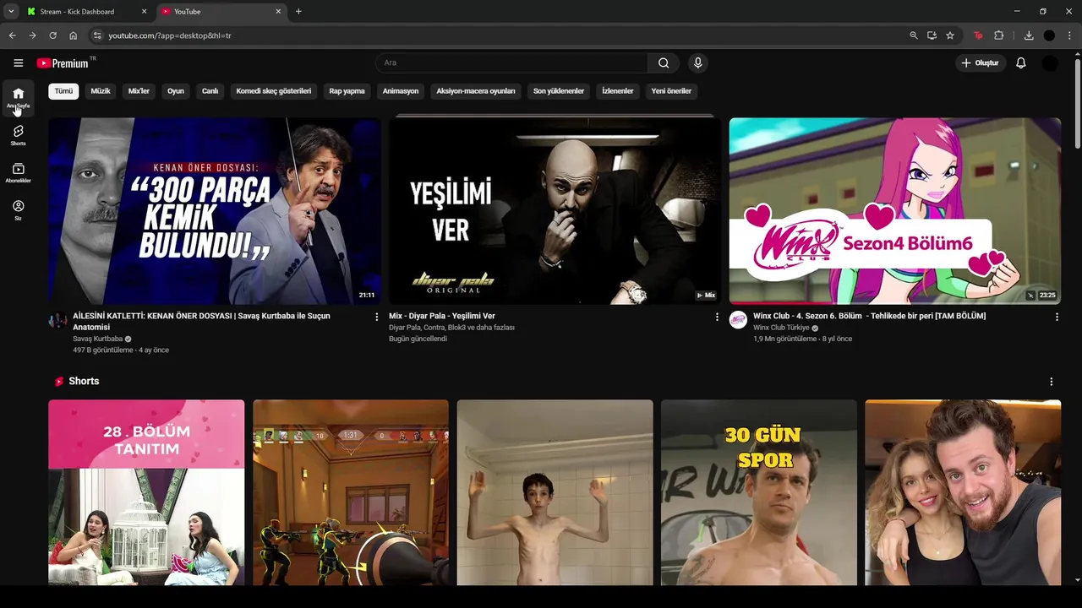Open the shirtless boy bathroom short

(x=555, y=492)
